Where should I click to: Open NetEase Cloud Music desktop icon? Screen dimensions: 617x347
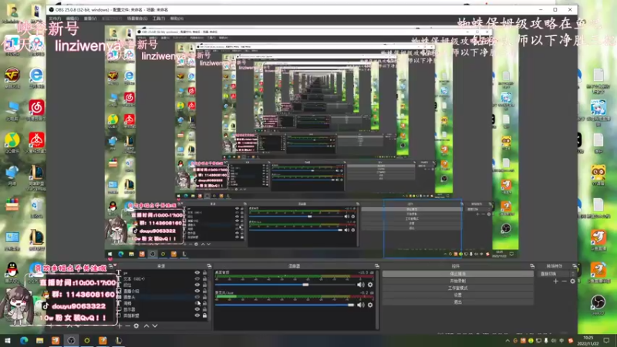pos(36,109)
